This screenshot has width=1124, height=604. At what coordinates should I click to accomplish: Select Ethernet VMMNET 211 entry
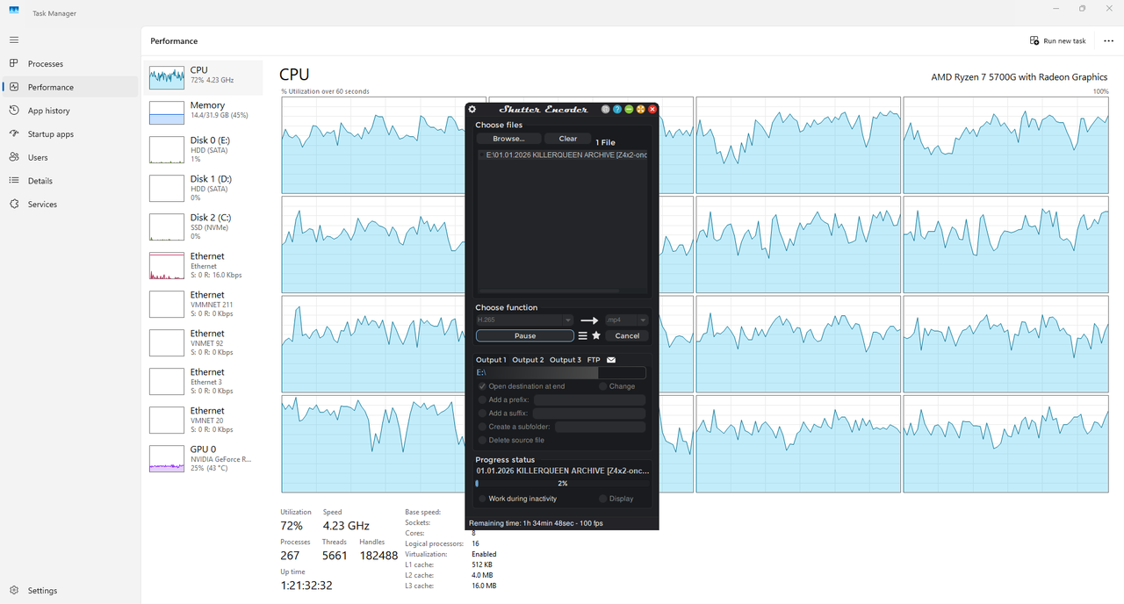tap(204, 304)
